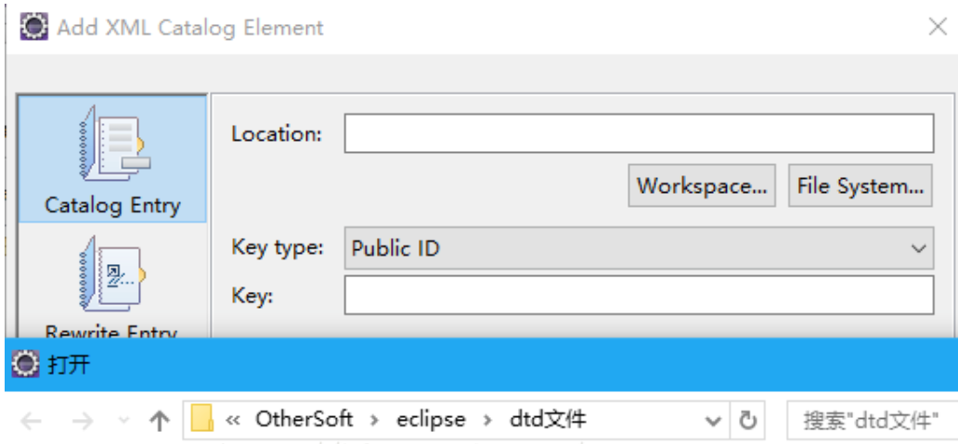Click the forward navigation arrow

point(83,421)
